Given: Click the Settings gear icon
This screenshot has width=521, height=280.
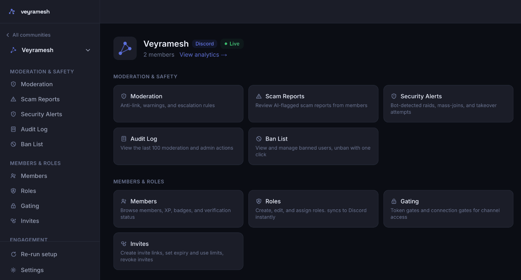Looking at the screenshot, I should coord(13,270).
